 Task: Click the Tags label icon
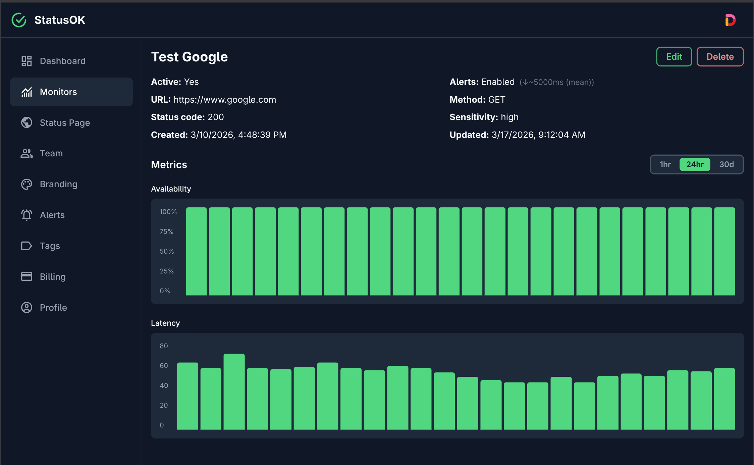click(26, 246)
